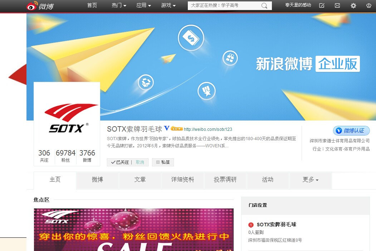
Task: Click the search magnifier icon
Action: click(x=264, y=5)
